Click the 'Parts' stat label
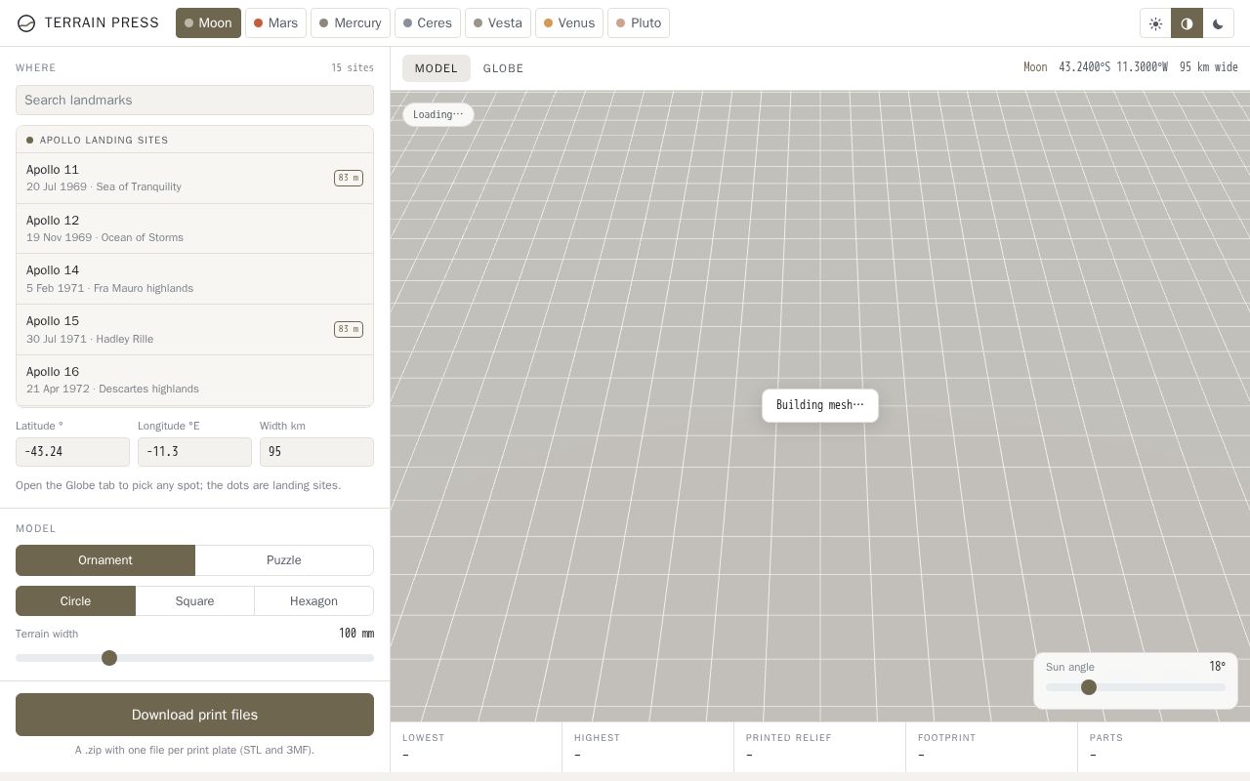Image resolution: width=1250 pixels, height=781 pixels. (x=1106, y=738)
